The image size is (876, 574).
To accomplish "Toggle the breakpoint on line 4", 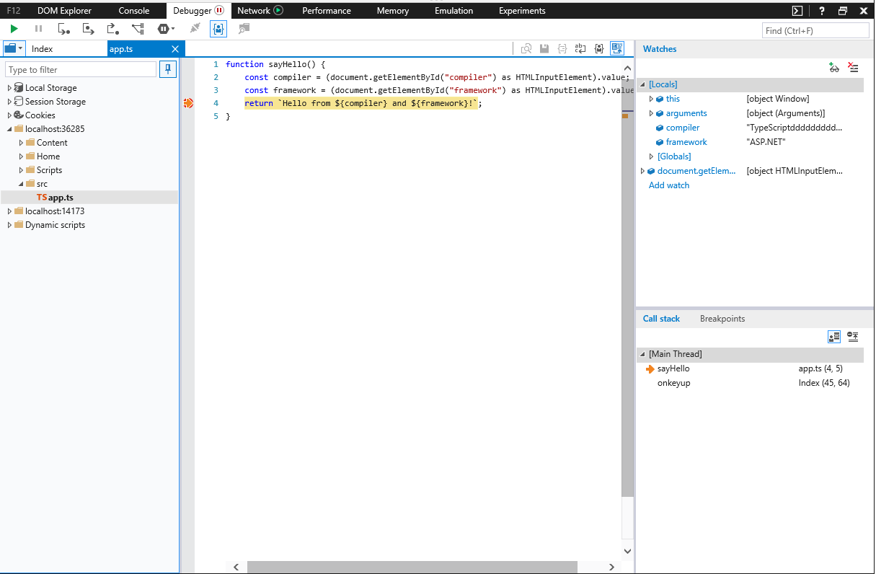I will pos(188,104).
